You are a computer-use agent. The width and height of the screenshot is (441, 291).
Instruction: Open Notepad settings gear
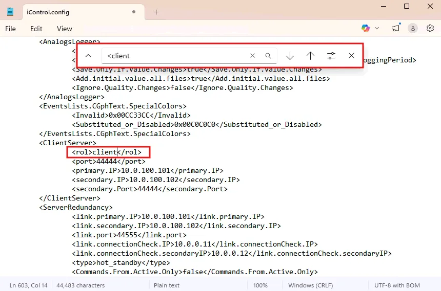430,28
